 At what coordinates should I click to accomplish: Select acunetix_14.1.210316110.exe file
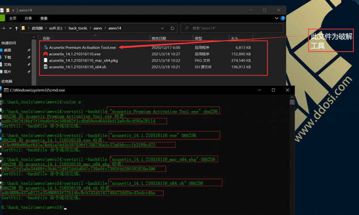pos(75,54)
